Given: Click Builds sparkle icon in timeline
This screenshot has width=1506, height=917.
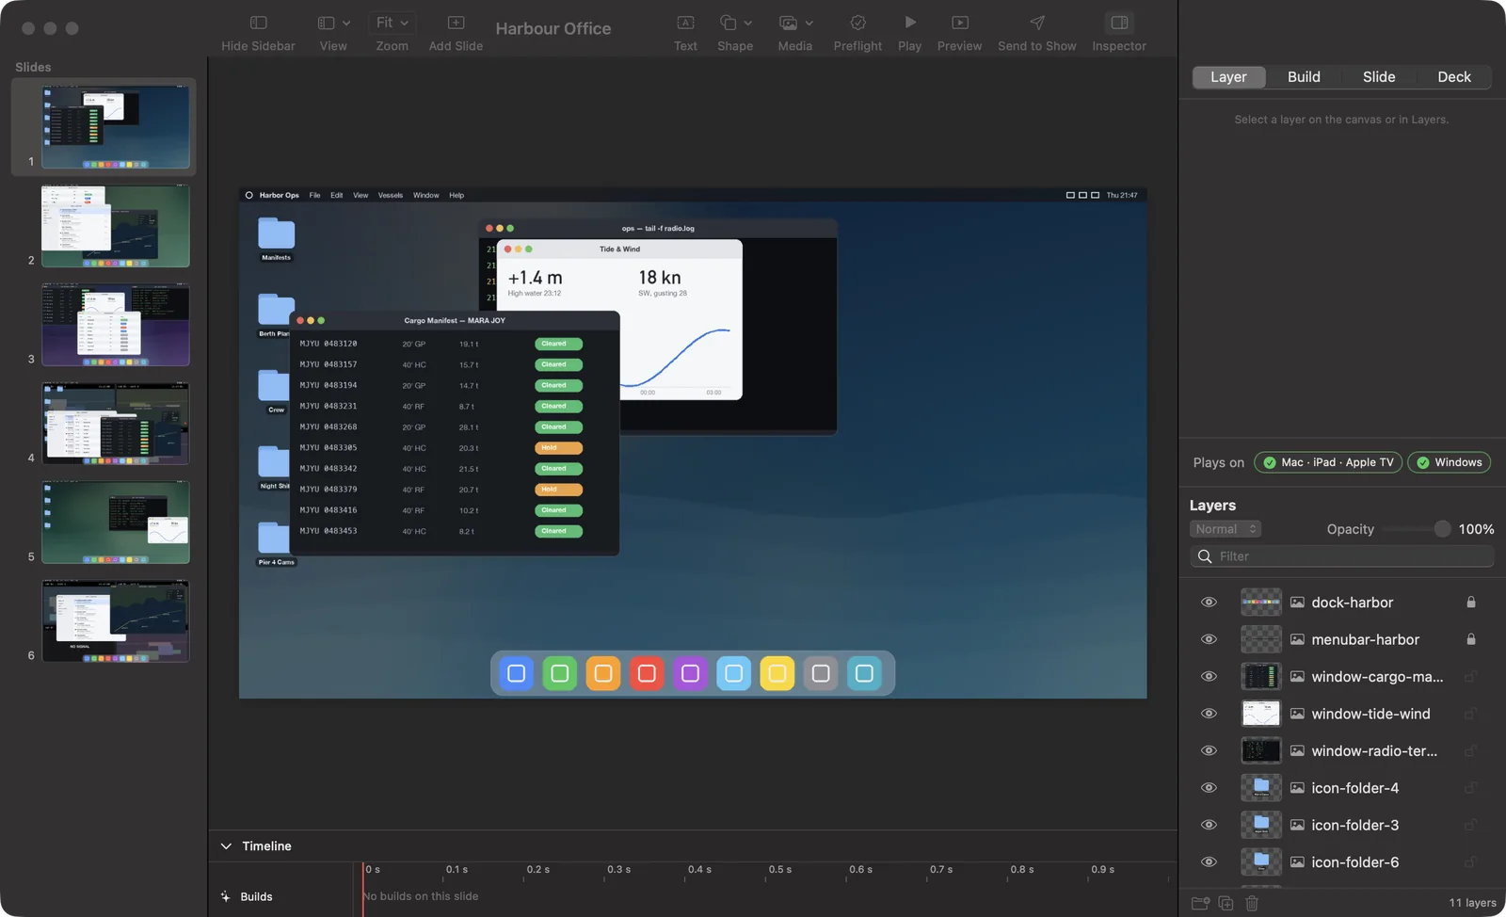Looking at the screenshot, I should click(x=225, y=896).
